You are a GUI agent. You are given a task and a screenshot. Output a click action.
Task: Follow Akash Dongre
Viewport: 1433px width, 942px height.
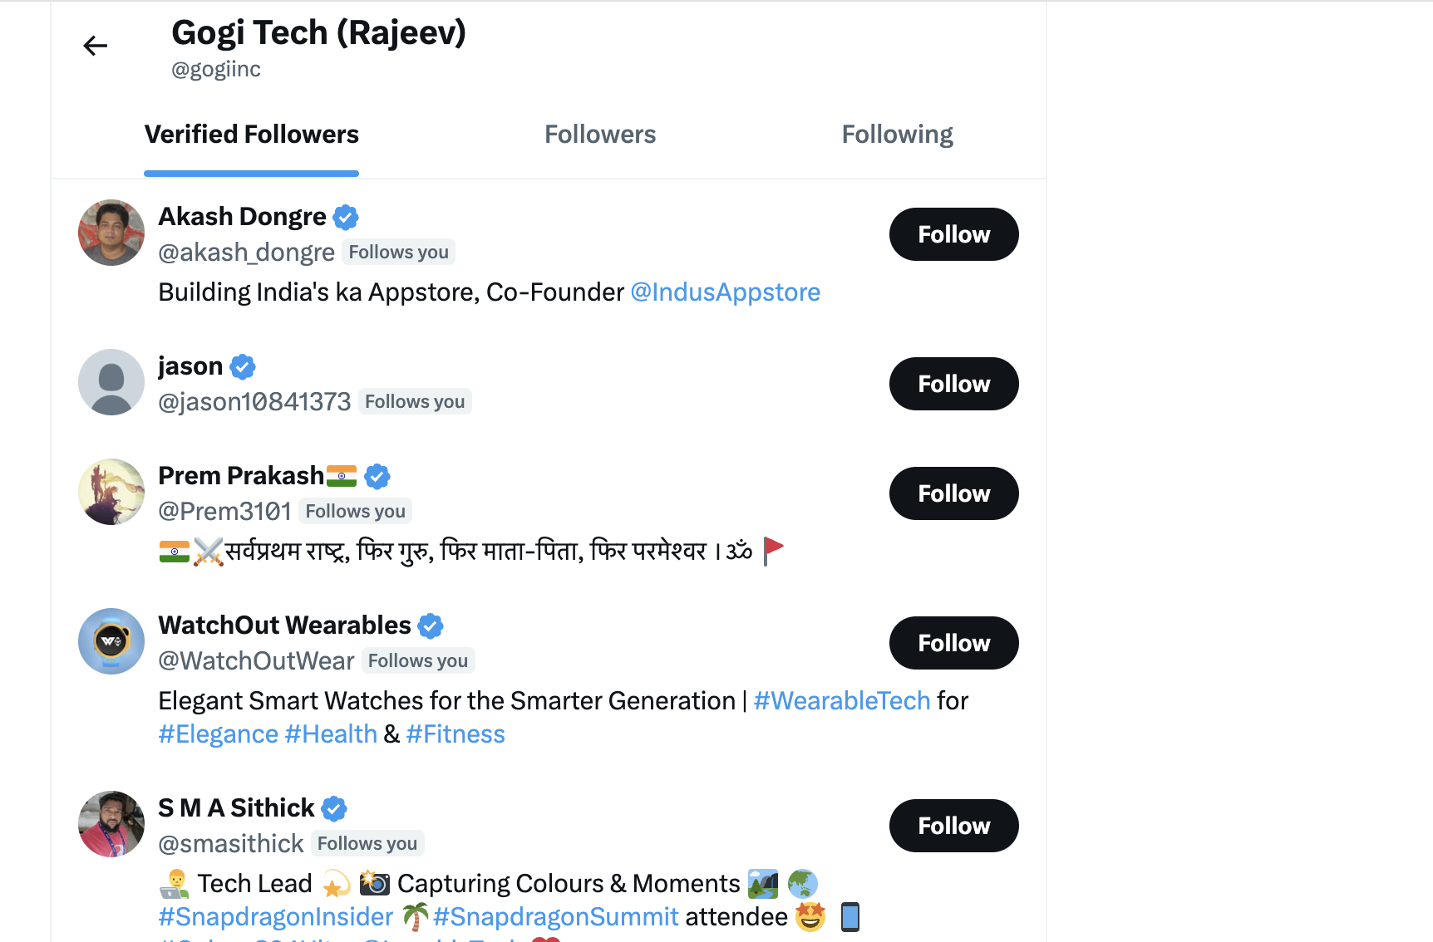coord(954,234)
